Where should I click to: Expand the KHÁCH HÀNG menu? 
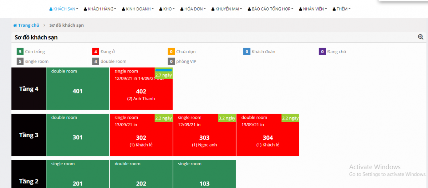pos(100,9)
